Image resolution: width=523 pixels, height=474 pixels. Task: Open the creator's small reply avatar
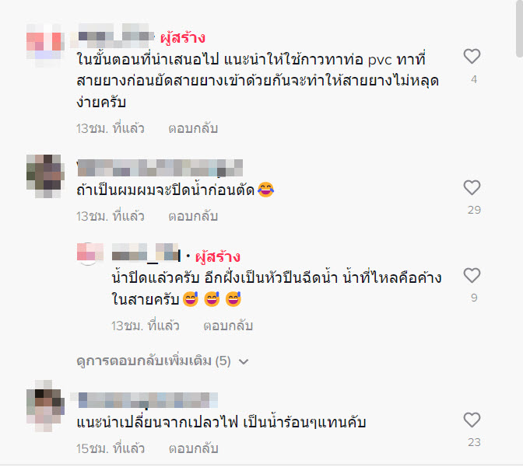point(90,253)
